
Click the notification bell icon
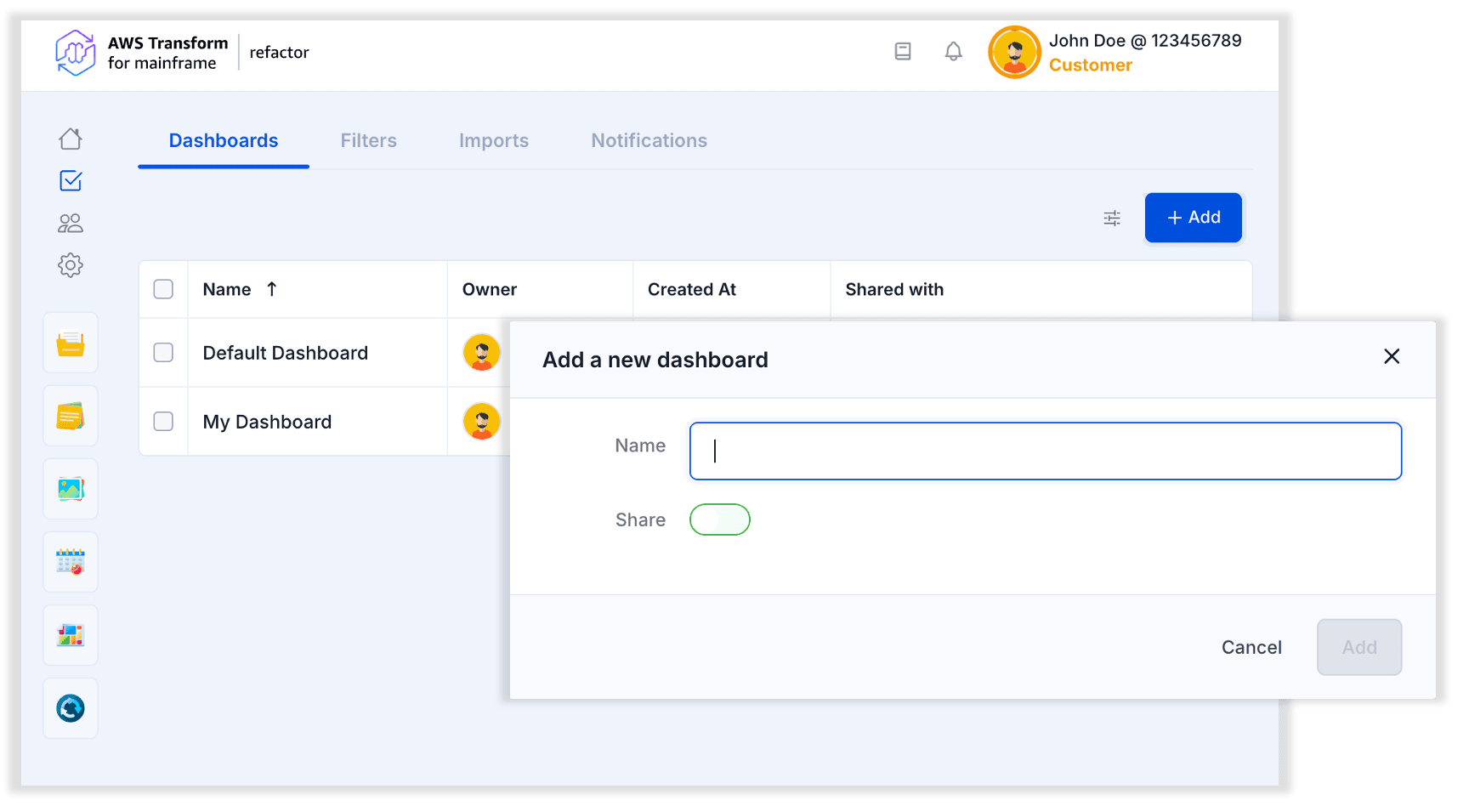pos(953,52)
